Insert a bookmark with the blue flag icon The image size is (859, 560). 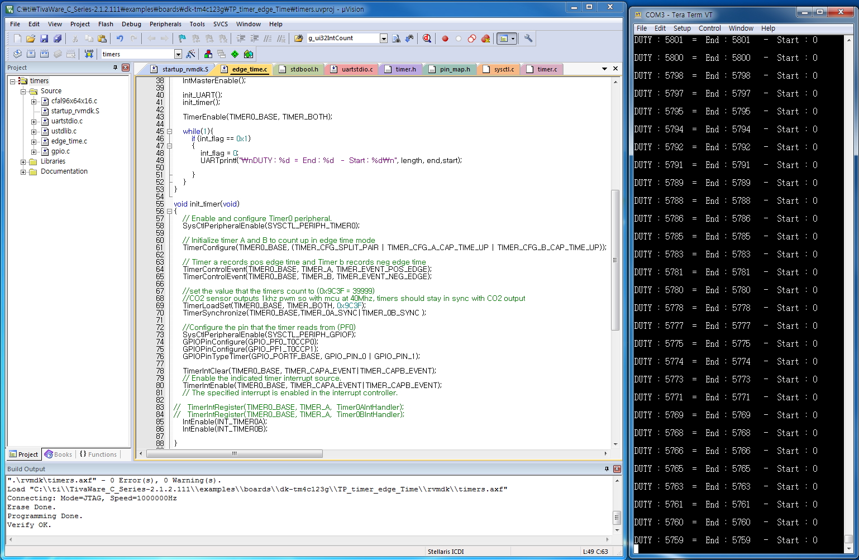coord(182,39)
